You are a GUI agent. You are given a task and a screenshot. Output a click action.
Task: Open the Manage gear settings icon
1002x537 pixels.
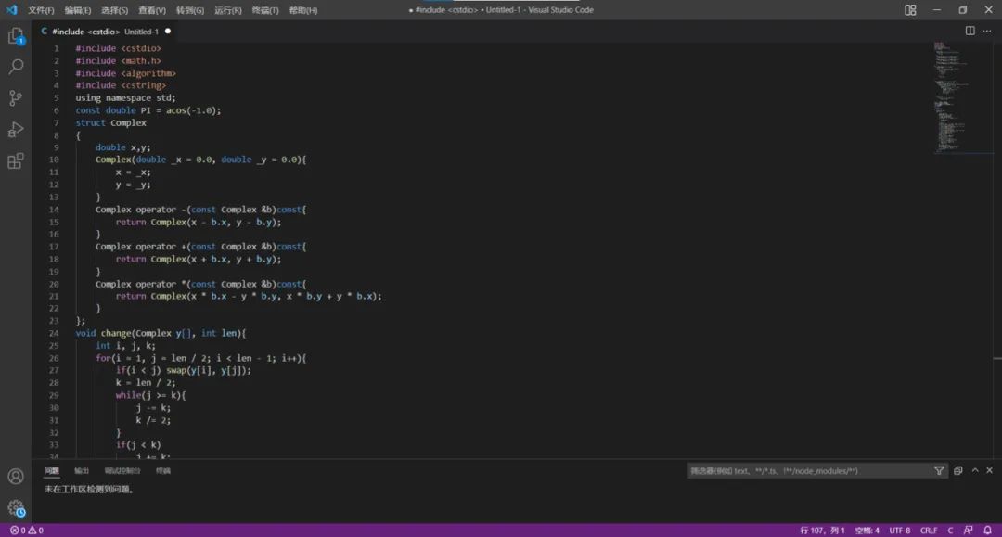coord(16,508)
